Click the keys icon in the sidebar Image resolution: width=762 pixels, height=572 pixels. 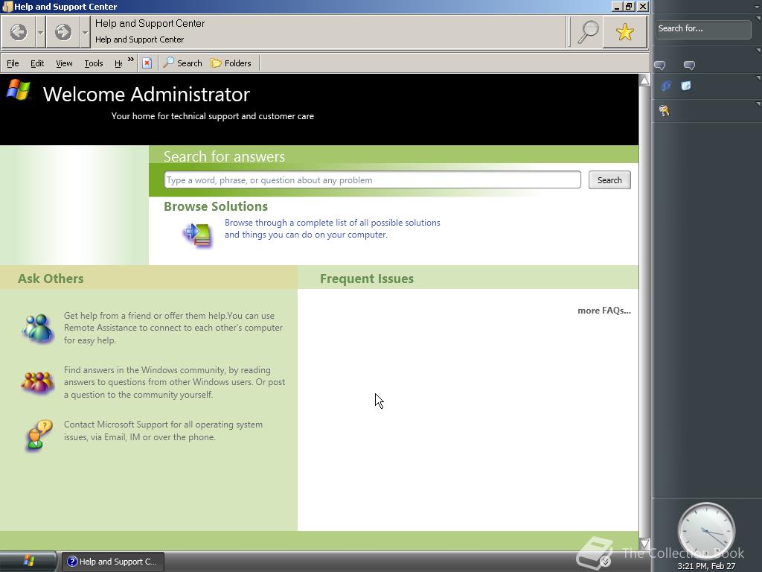pyautogui.click(x=664, y=111)
